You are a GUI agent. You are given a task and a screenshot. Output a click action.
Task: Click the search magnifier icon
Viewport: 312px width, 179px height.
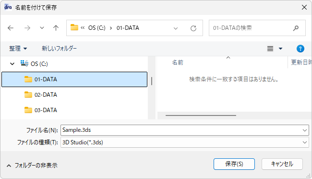tap(296, 28)
